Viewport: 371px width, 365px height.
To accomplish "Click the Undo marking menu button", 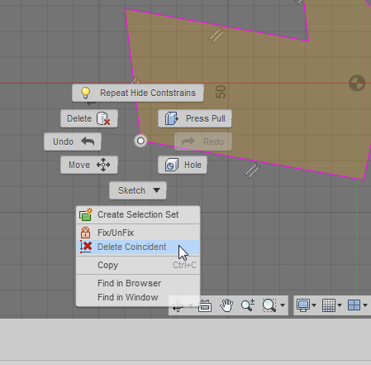I will point(73,142).
